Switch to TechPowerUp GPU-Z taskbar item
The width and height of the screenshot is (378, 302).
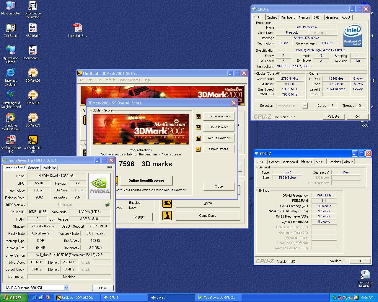[x=218, y=298]
